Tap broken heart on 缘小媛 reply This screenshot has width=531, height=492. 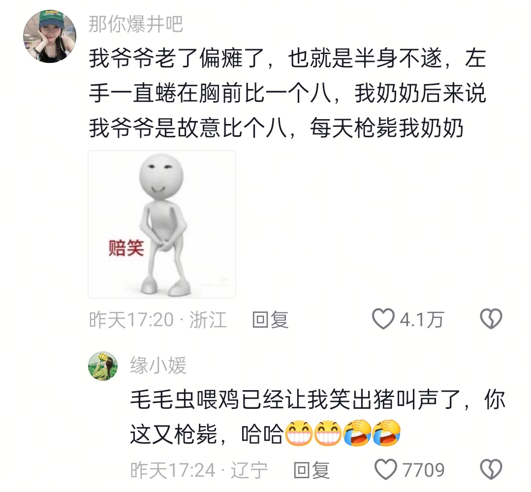491,469
